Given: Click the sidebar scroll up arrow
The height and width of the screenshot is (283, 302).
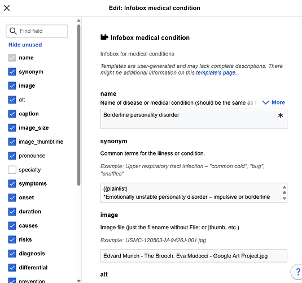Looking at the screenshot, I should 78,20.
